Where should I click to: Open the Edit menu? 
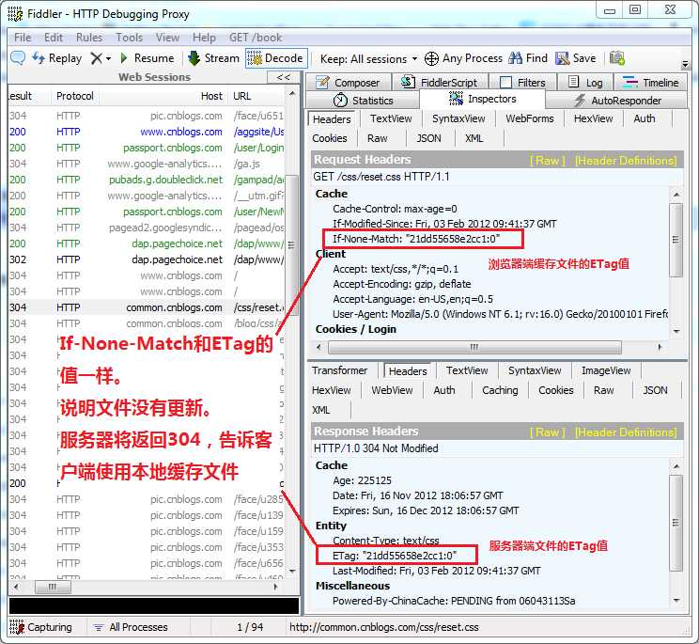[x=54, y=38]
